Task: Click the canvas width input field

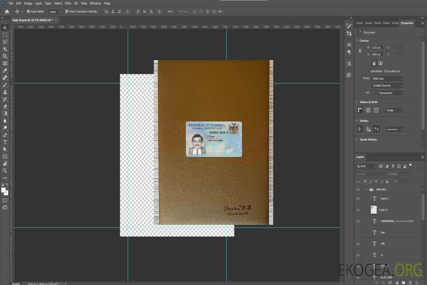Action: click(377, 47)
